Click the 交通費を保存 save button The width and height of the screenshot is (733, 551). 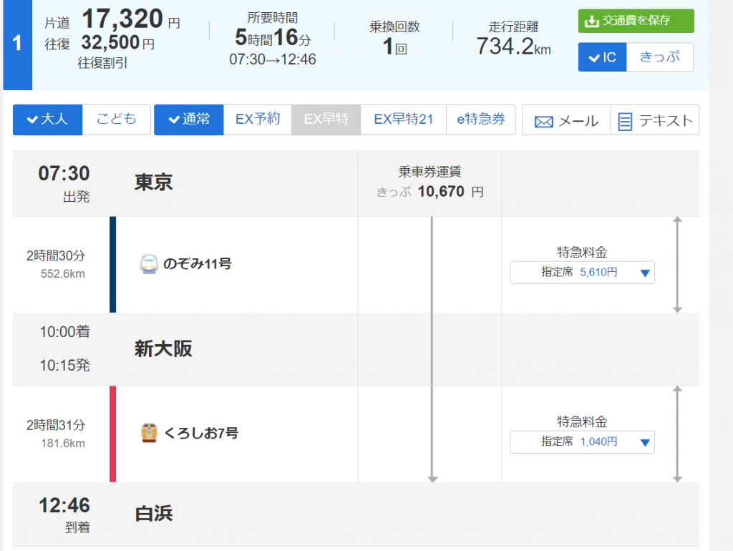[x=636, y=21]
